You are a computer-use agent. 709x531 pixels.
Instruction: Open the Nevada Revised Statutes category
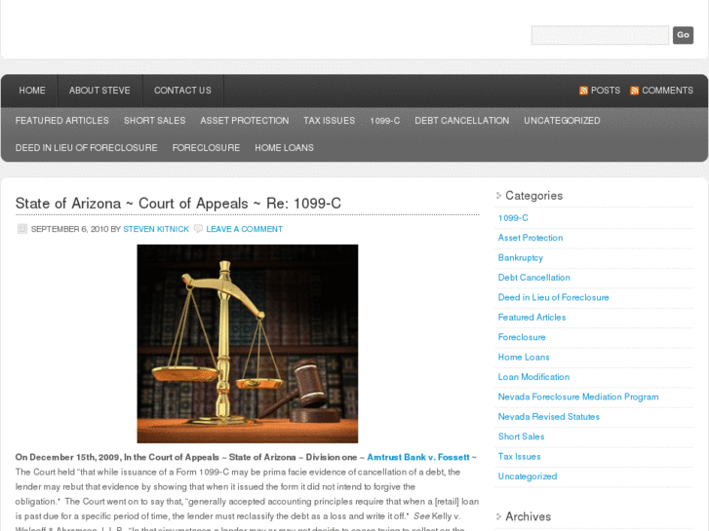pyautogui.click(x=548, y=417)
